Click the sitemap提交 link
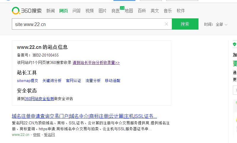This screenshot has width=237, height=143. tap(28, 81)
